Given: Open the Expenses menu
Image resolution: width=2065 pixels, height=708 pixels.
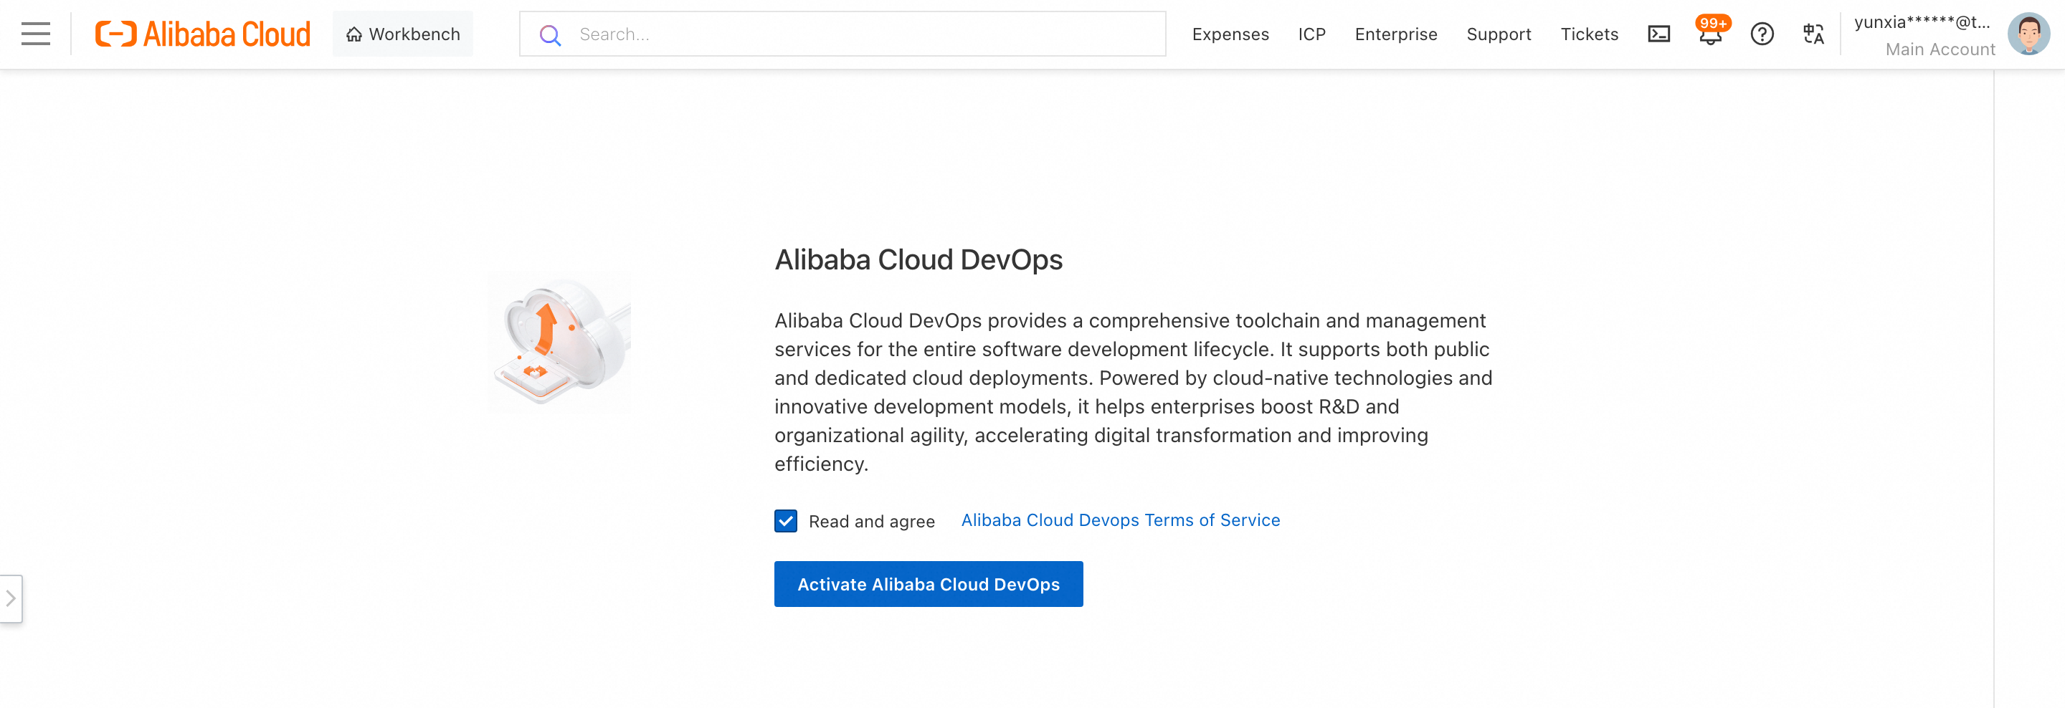Looking at the screenshot, I should pos(1230,34).
